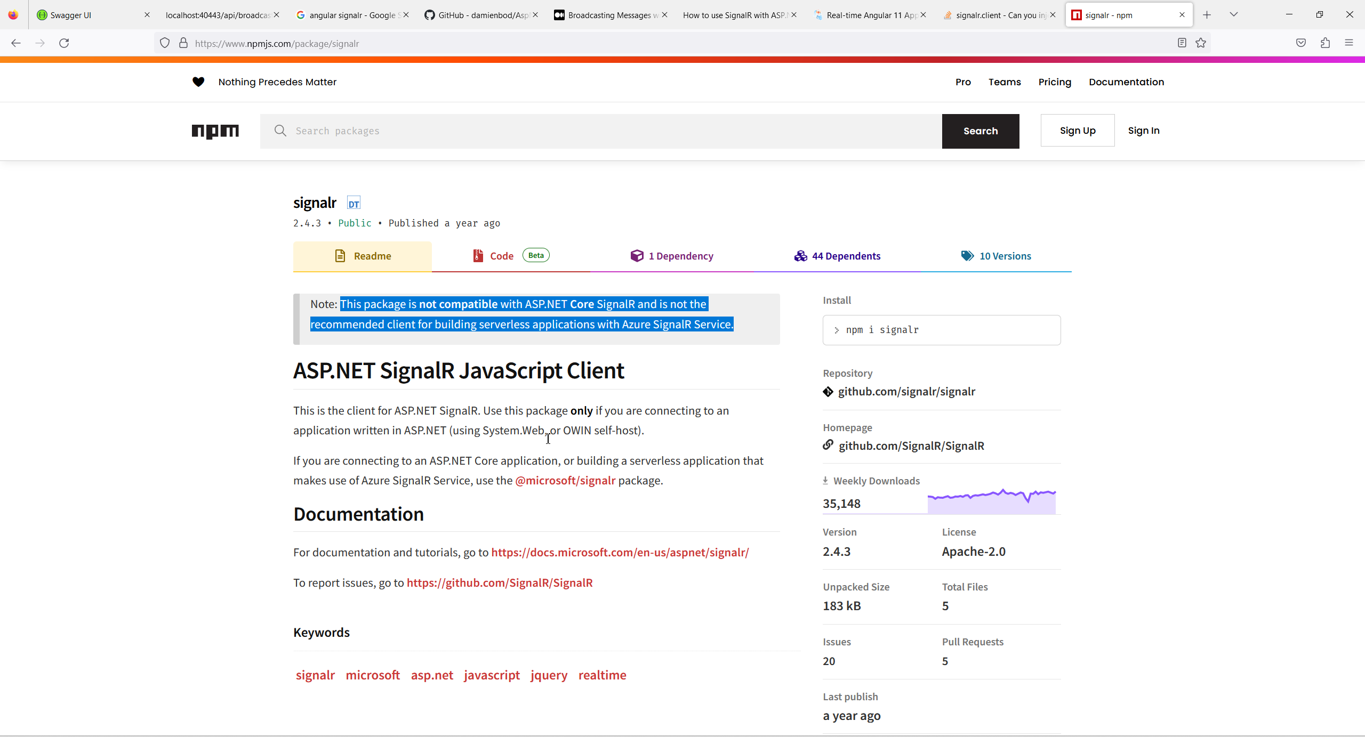Click the DT TypeScript definitions badge
The width and height of the screenshot is (1365, 737).
click(354, 204)
